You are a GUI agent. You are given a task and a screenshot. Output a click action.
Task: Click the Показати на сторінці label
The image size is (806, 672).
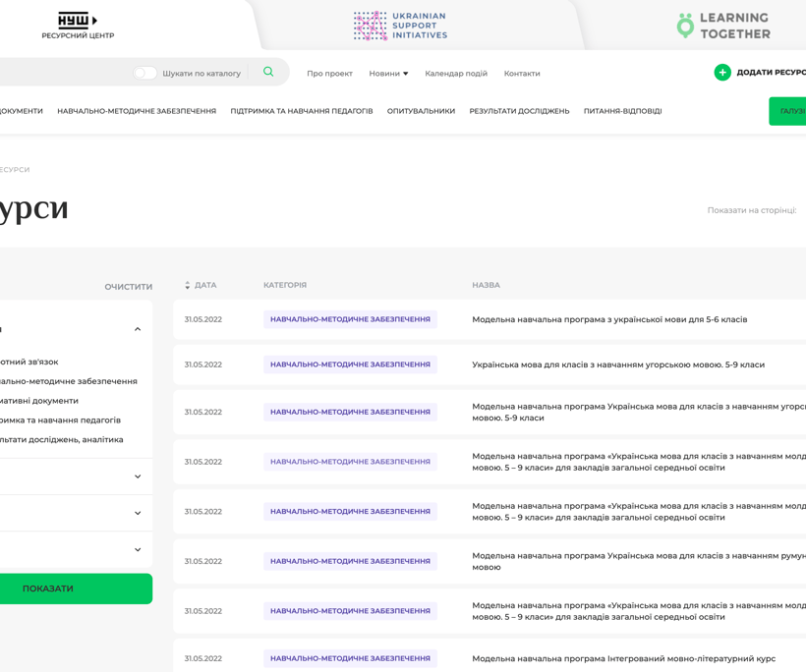pyautogui.click(x=752, y=210)
